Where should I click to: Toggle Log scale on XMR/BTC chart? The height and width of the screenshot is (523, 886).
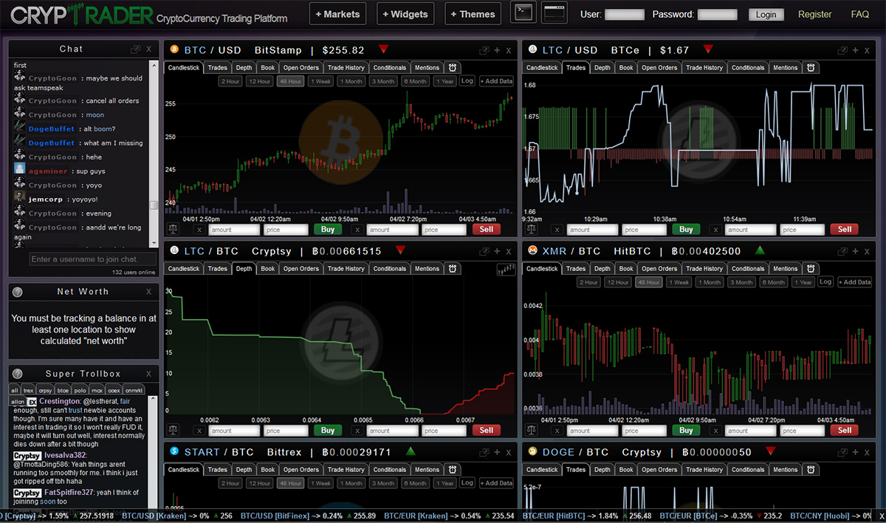click(825, 281)
